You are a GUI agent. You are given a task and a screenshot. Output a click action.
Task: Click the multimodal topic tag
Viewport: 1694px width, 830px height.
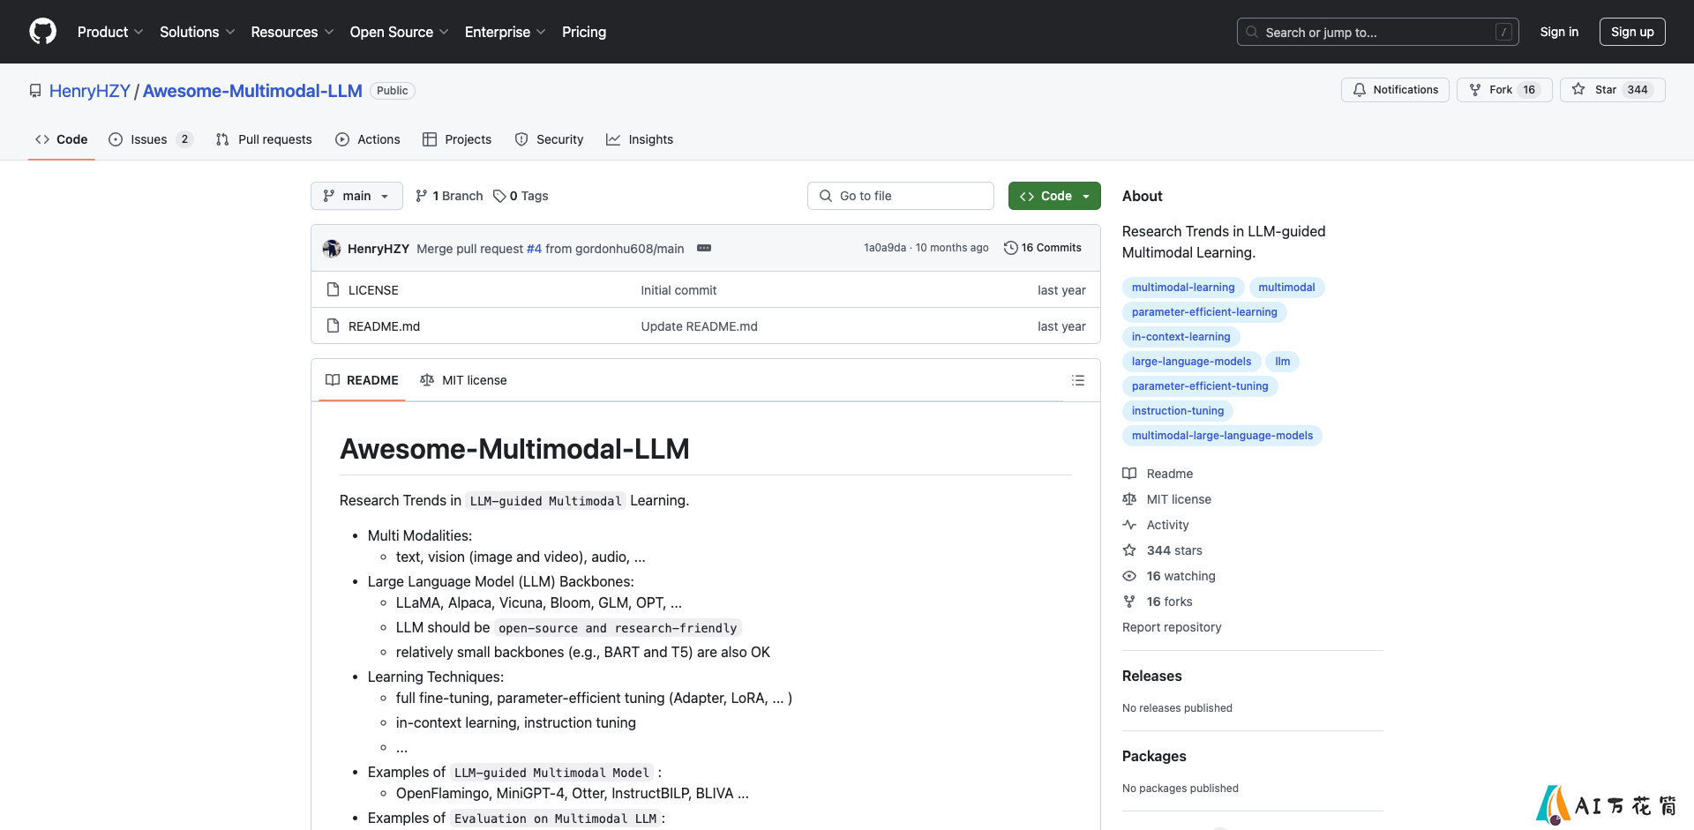click(1286, 288)
